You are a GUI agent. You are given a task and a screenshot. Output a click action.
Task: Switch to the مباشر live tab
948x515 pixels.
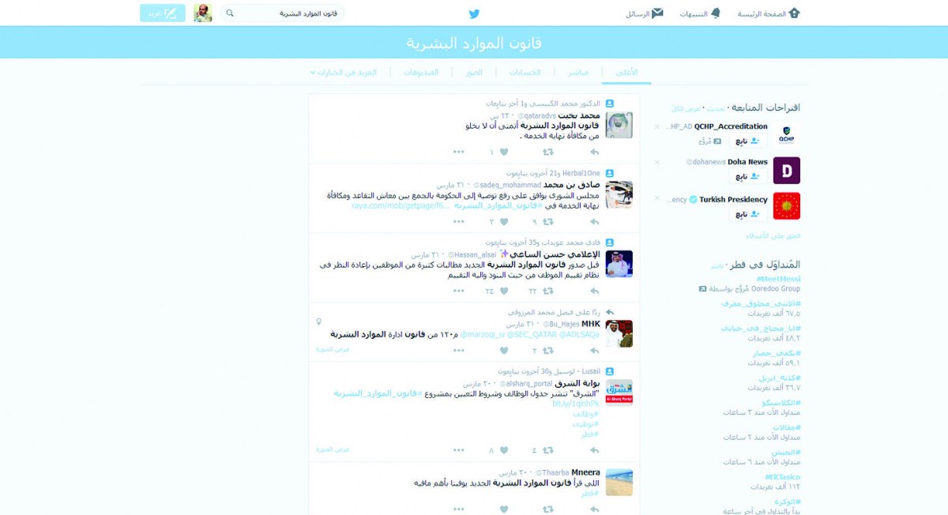577,72
